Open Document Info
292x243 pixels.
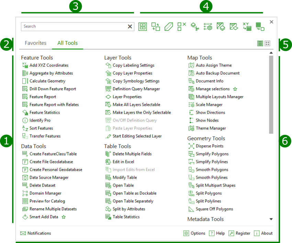click(x=206, y=81)
